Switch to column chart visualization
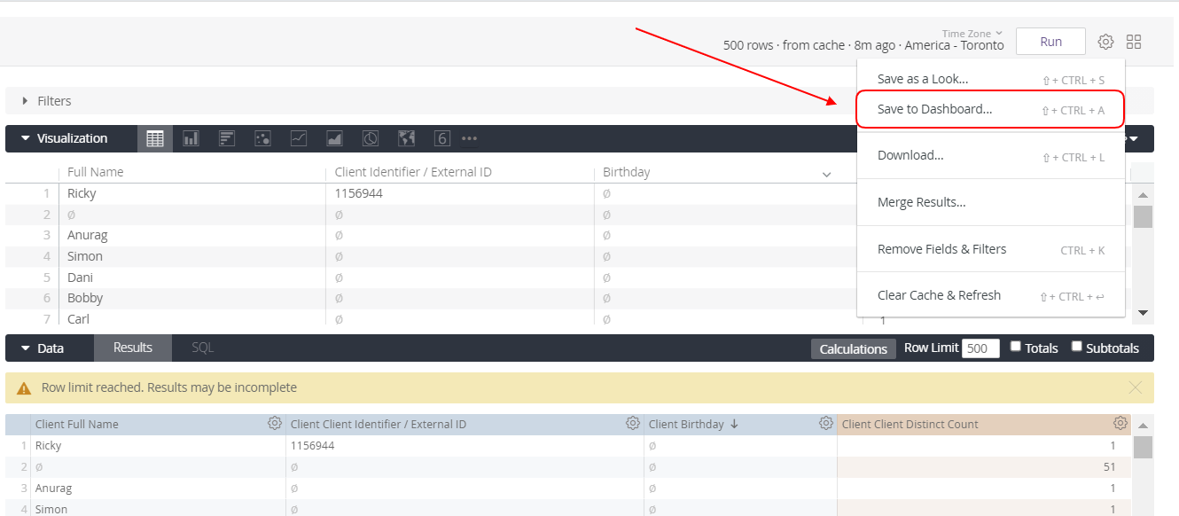This screenshot has height=516, width=1179. click(x=191, y=138)
